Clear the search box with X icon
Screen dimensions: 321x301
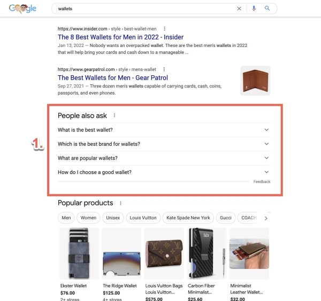pos(239,9)
